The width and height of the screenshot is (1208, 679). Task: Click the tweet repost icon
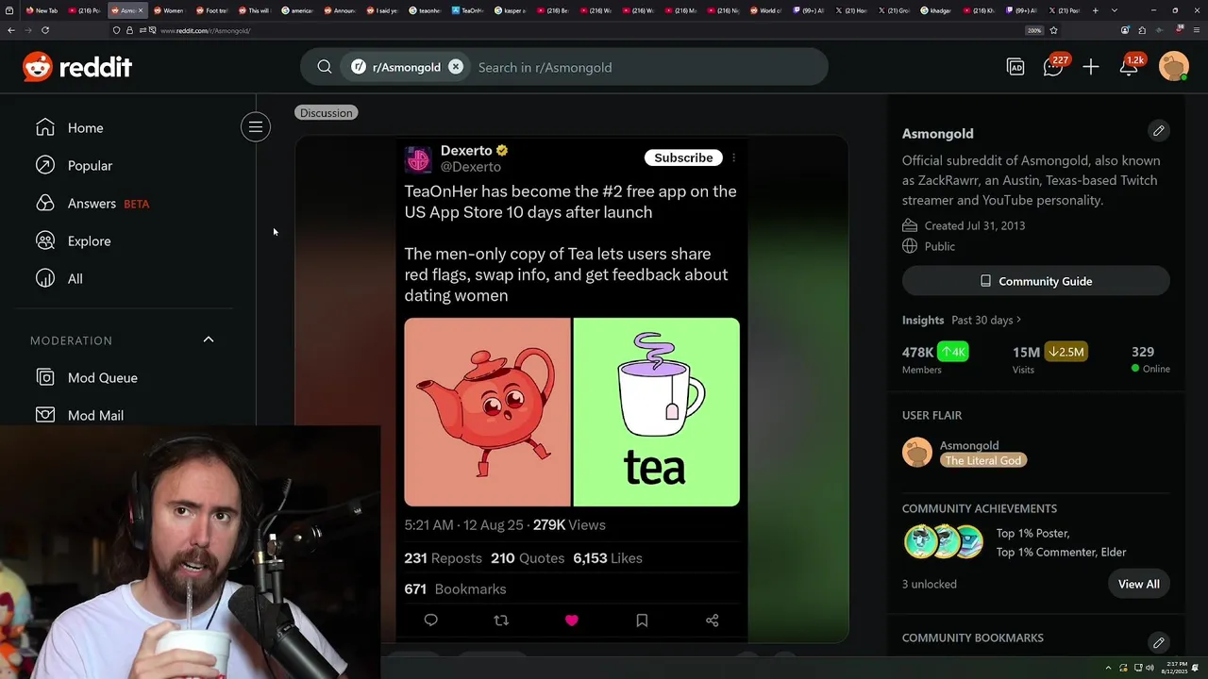pyautogui.click(x=501, y=620)
